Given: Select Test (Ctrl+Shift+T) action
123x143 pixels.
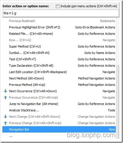Looking at the screenshot, I should [x=59, y=59].
